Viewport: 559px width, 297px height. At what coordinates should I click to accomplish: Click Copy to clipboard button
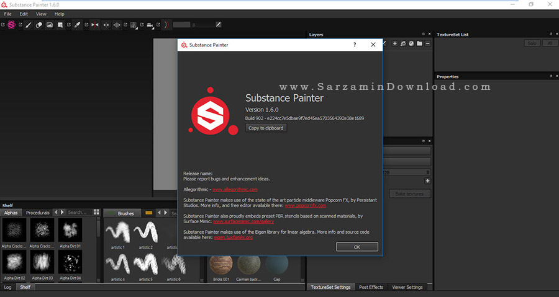pyautogui.click(x=266, y=128)
